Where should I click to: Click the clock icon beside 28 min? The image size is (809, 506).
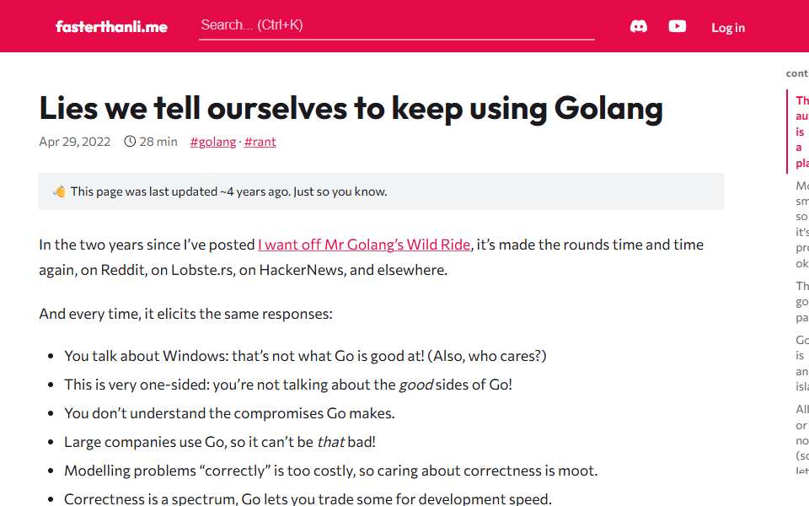pos(130,142)
